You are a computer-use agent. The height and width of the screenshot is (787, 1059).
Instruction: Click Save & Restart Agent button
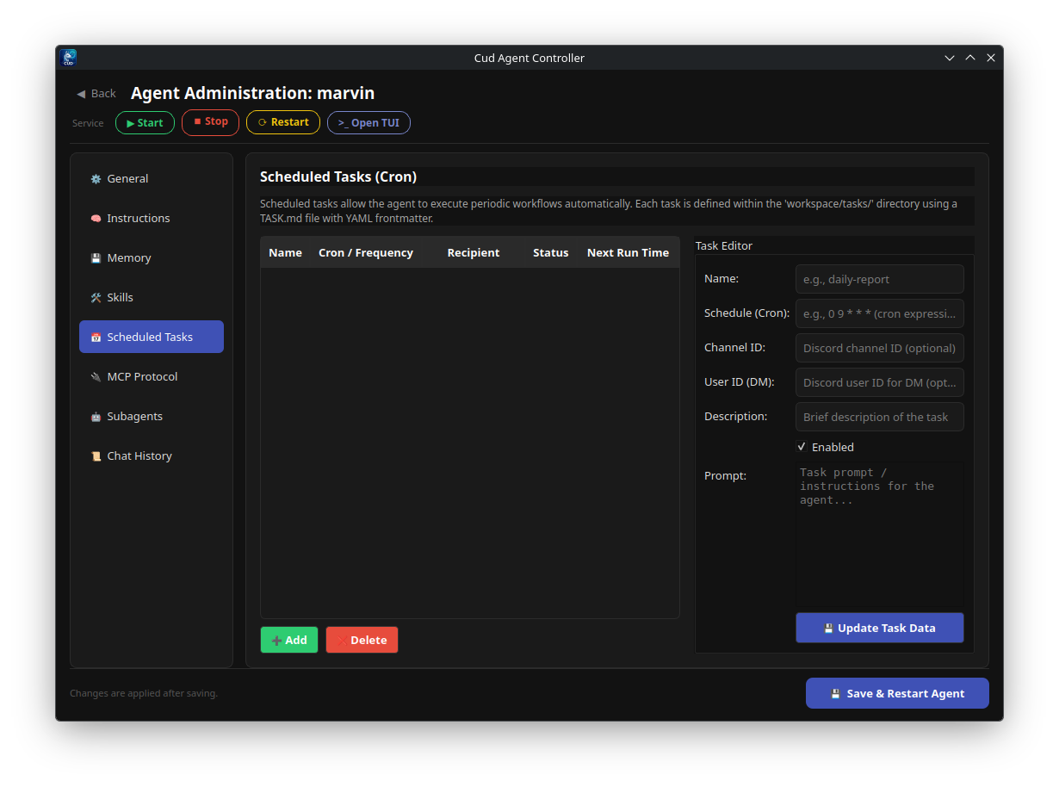(x=897, y=693)
